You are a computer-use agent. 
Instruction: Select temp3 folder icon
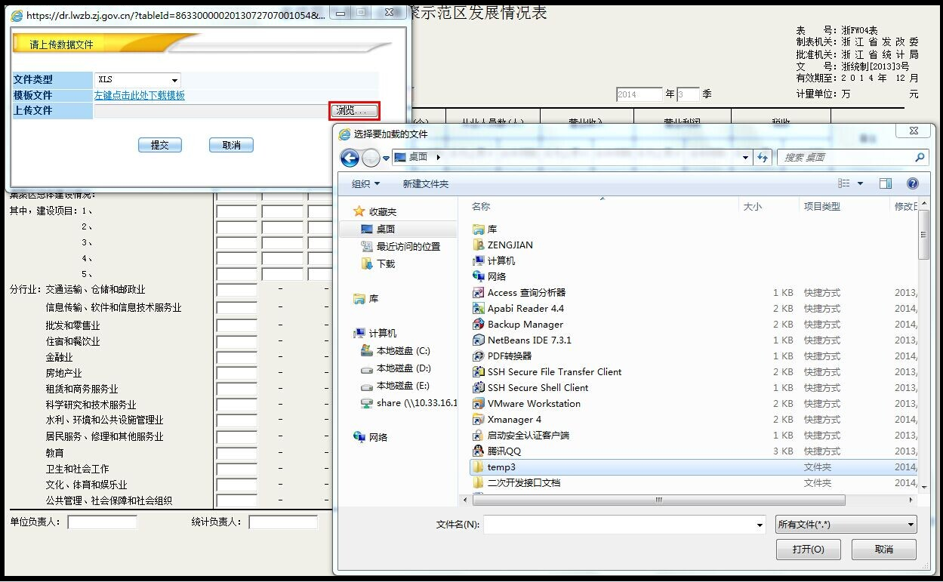[478, 467]
